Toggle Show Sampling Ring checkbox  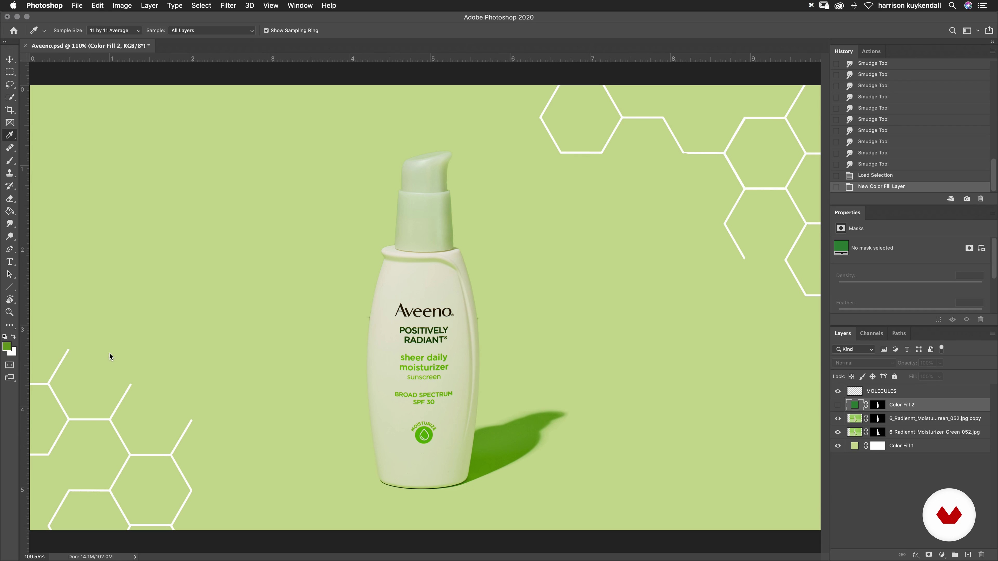coord(266,31)
